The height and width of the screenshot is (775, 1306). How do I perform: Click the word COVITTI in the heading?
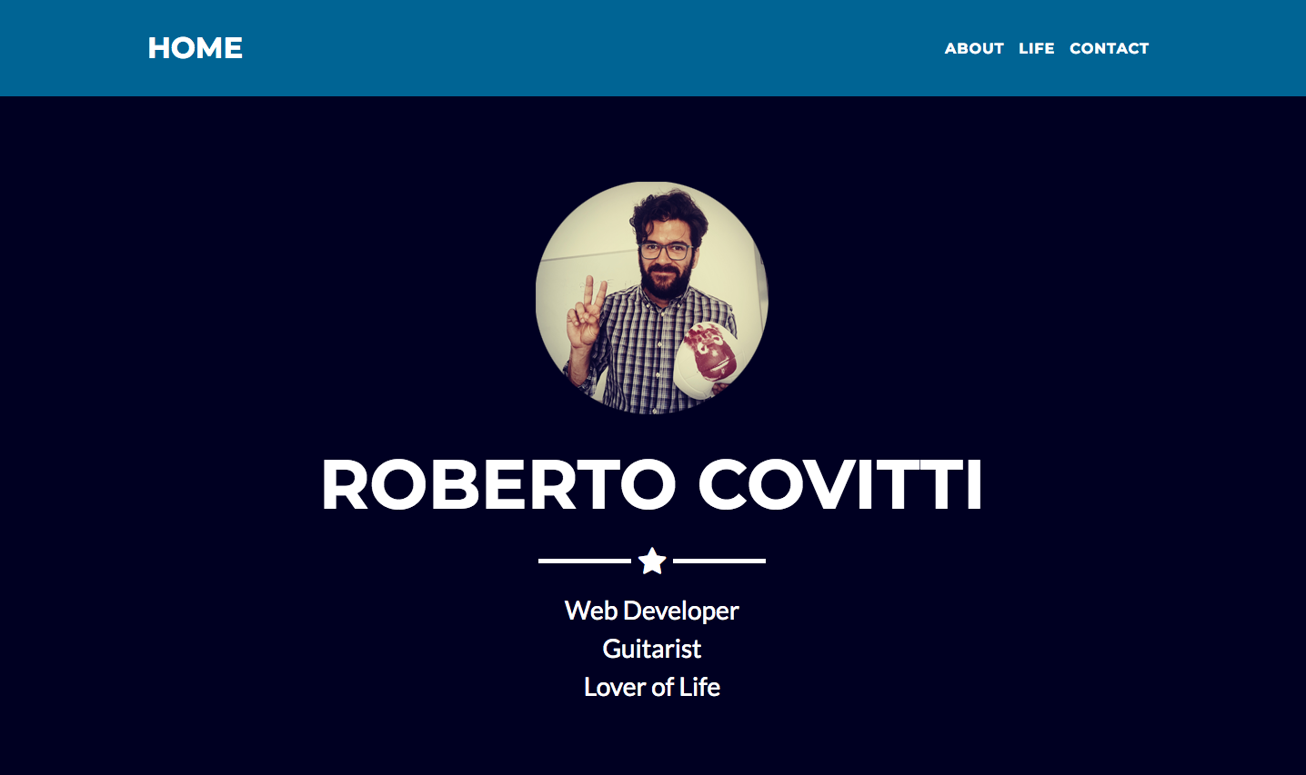[839, 485]
